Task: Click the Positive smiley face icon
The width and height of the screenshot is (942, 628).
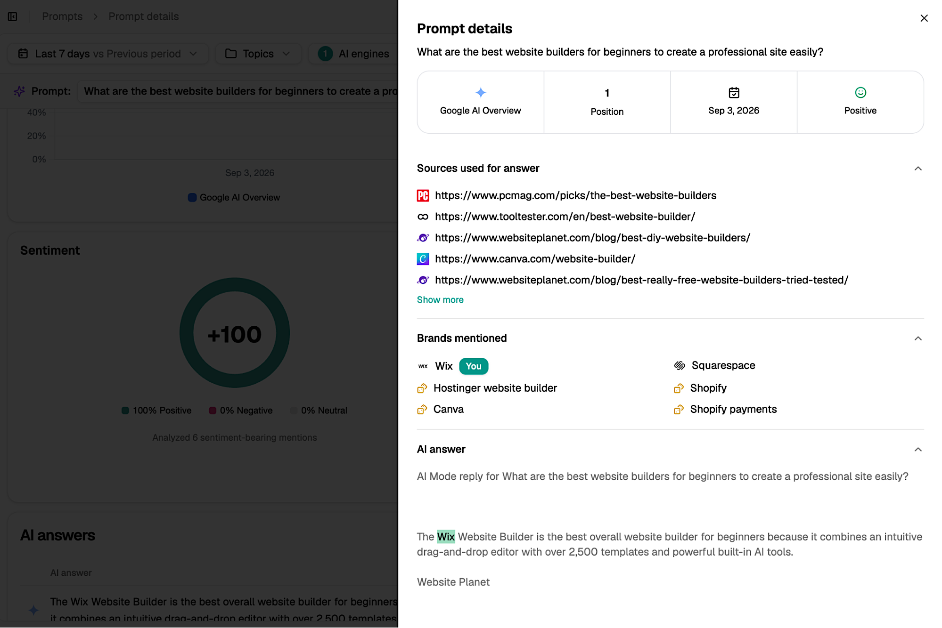Action: click(x=860, y=92)
